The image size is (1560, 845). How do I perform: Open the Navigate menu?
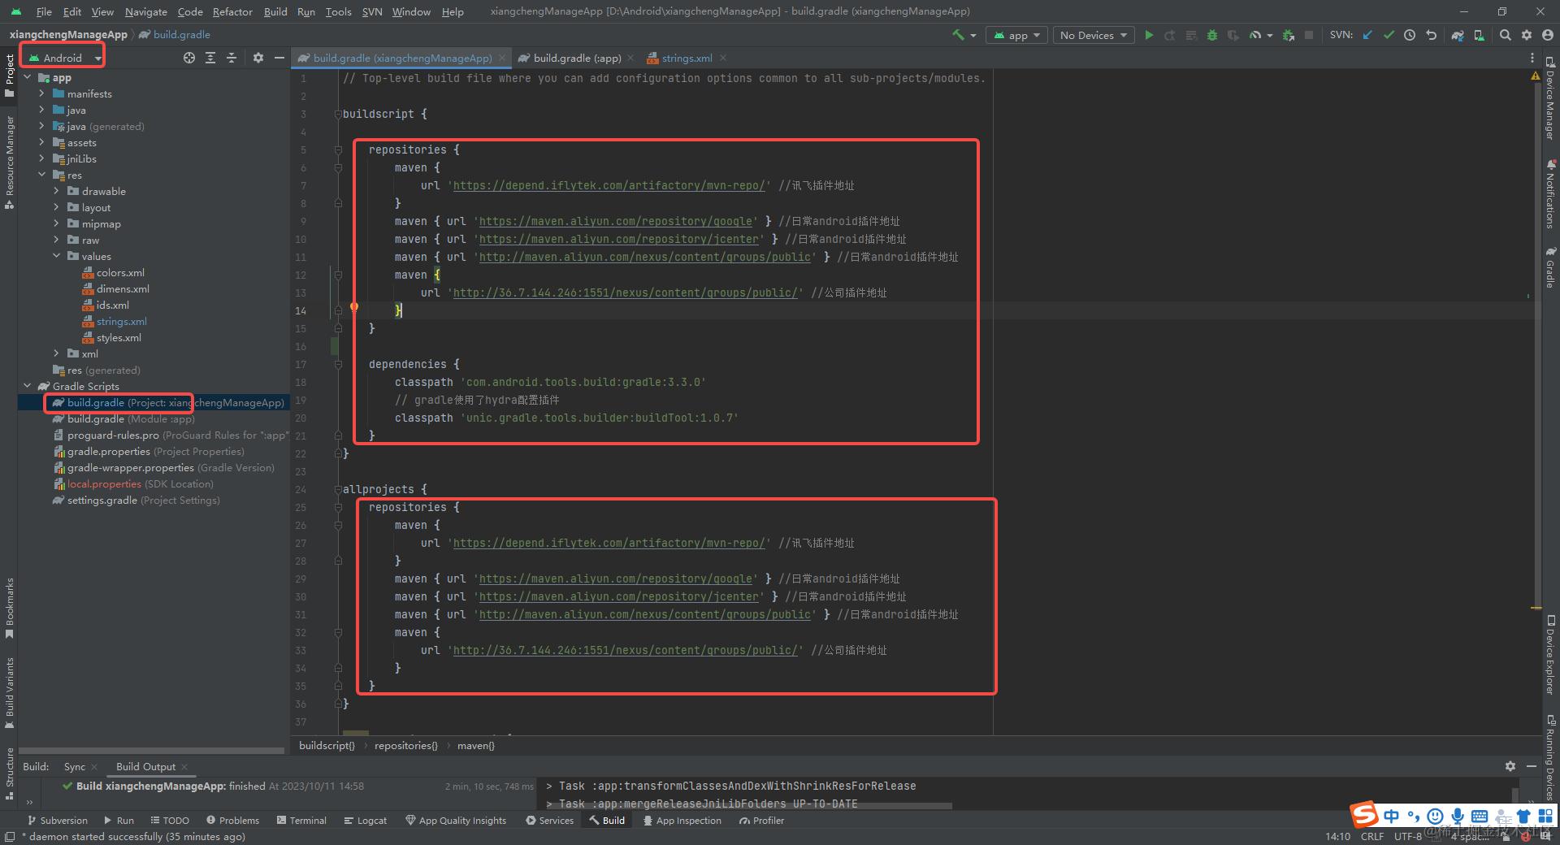145,11
